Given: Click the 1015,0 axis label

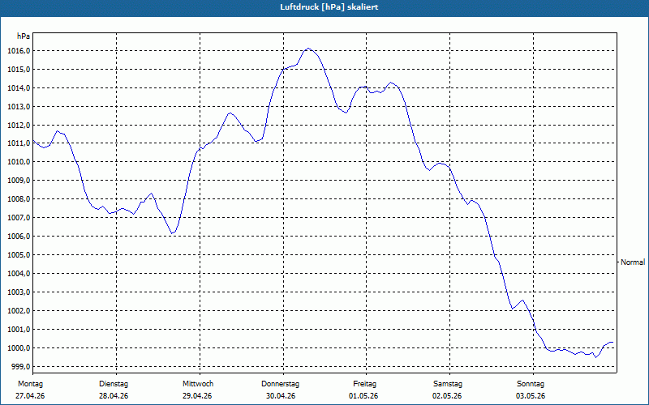Looking at the screenshot, I should 19,70.
